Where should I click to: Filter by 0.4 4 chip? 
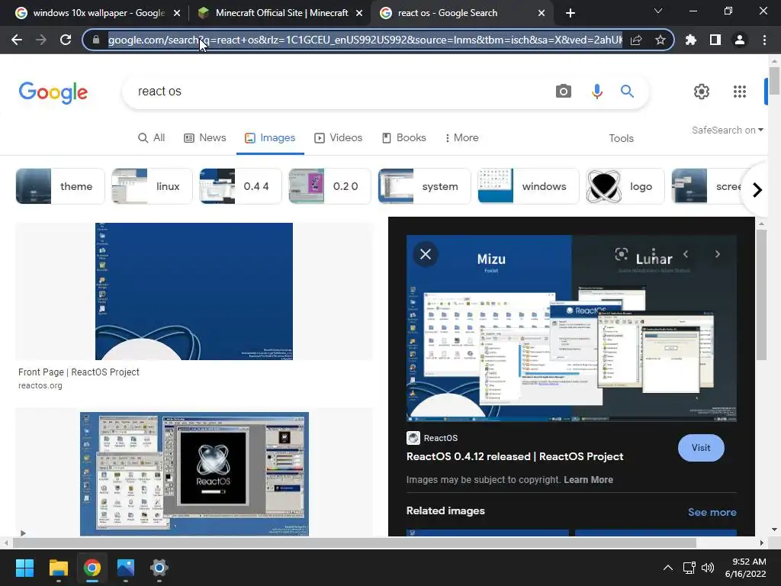tap(240, 186)
